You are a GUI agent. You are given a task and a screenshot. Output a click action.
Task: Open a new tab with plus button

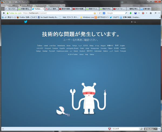[156, 9]
